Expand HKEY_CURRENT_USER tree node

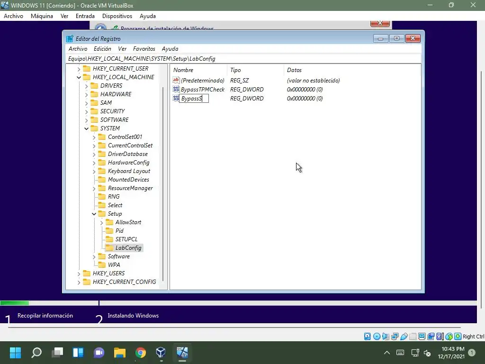click(79, 69)
